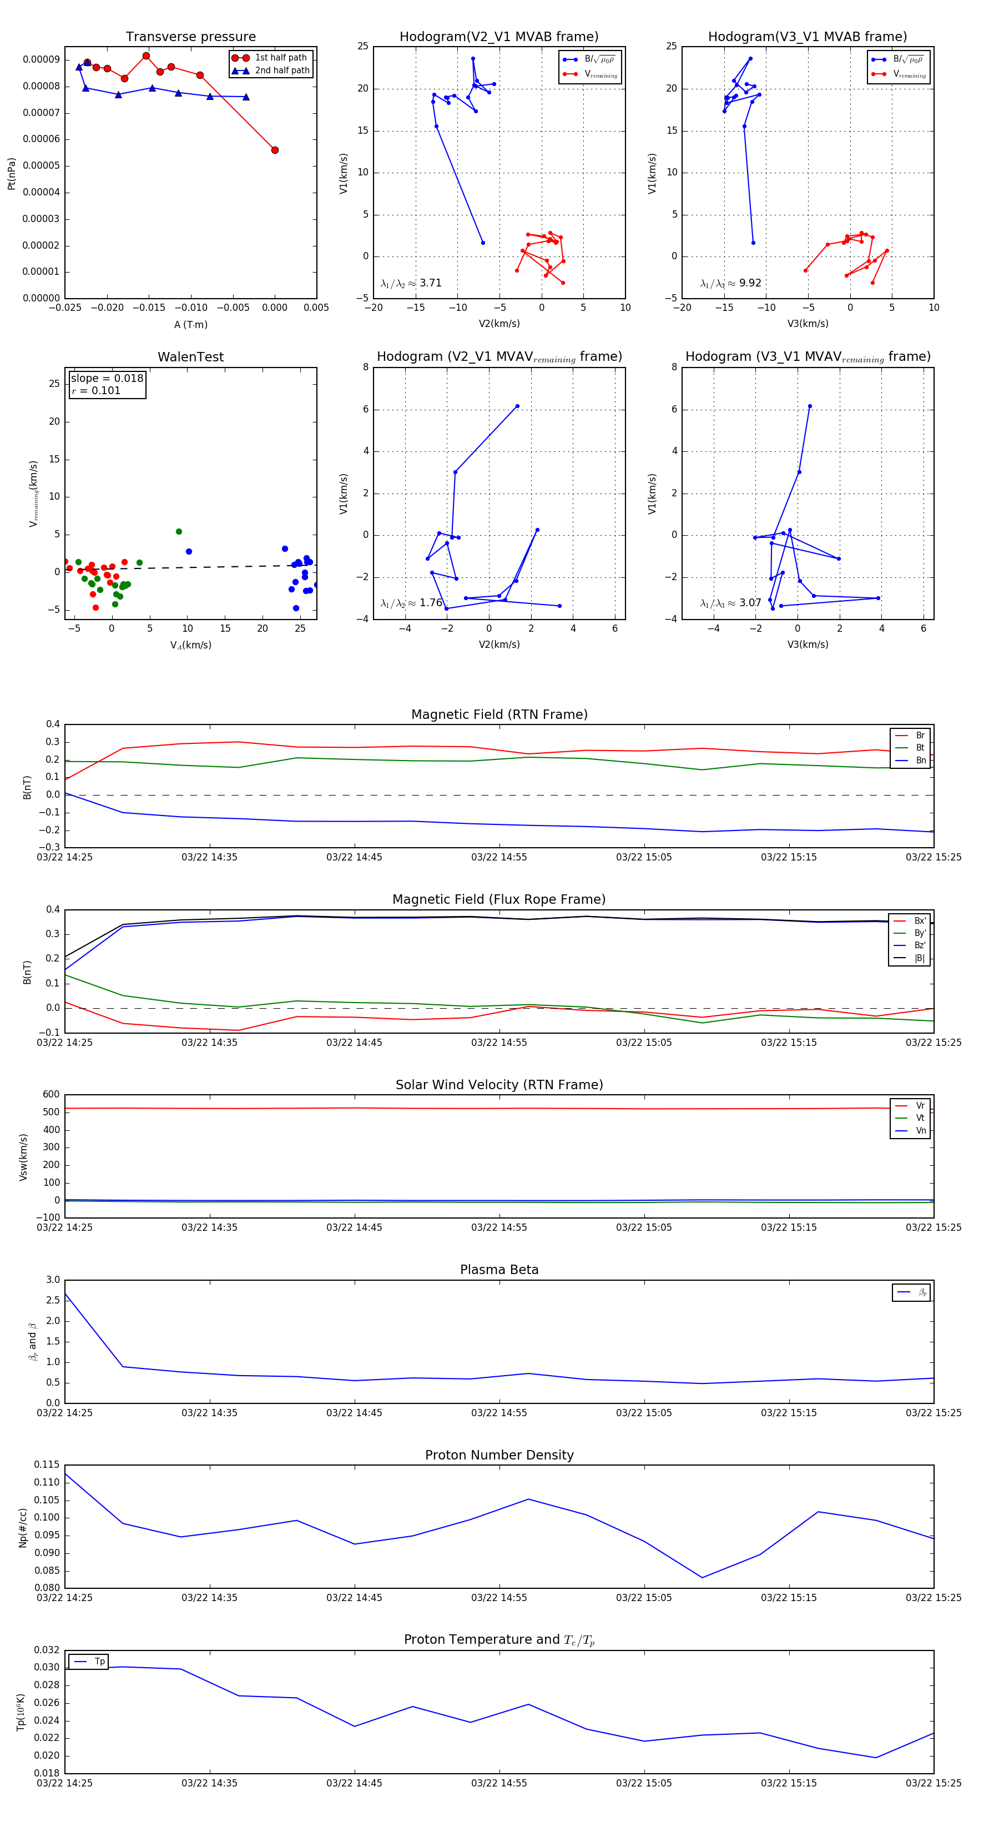Image resolution: width=999 pixels, height=1832 pixels.
Task: Click the 'A (T·m)' x-axis label
Action: click(190, 324)
